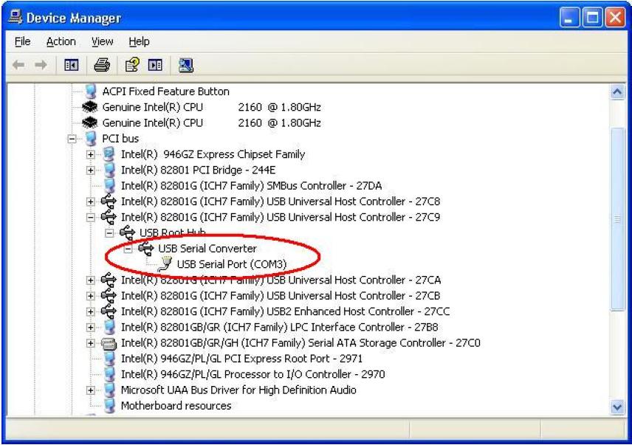Expand Serial ATA Storage Controller 27C0
This screenshot has width=632, height=445.
pyautogui.click(x=90, y=343)
